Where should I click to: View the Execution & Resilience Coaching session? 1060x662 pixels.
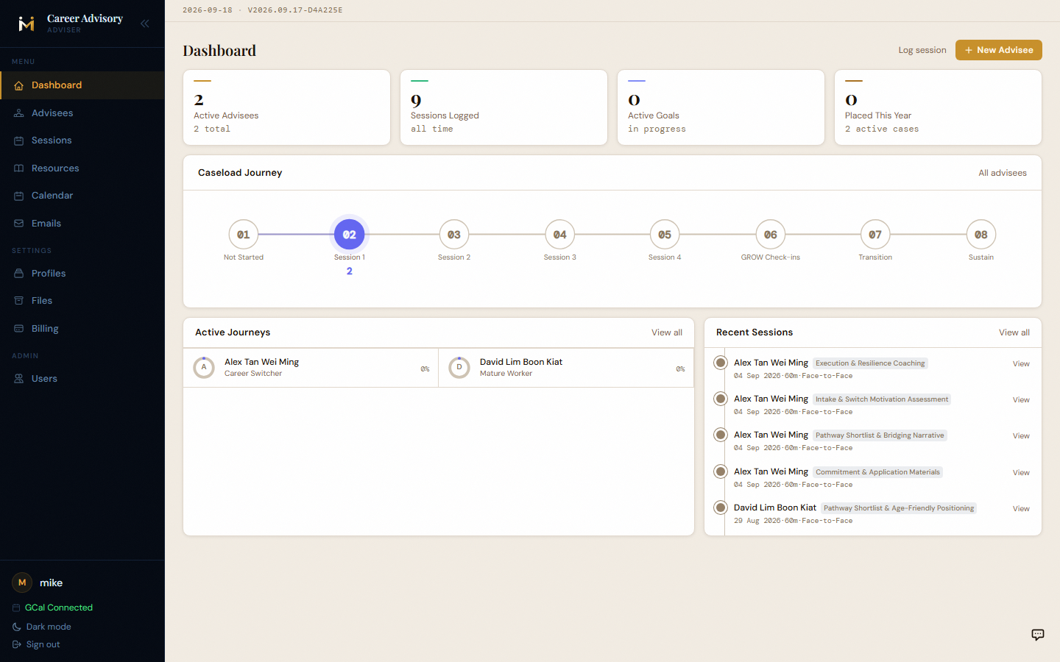click(x=1021, y=364)
